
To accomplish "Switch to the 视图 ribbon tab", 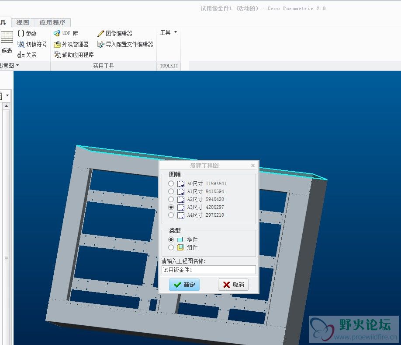I will pos(23,23).
